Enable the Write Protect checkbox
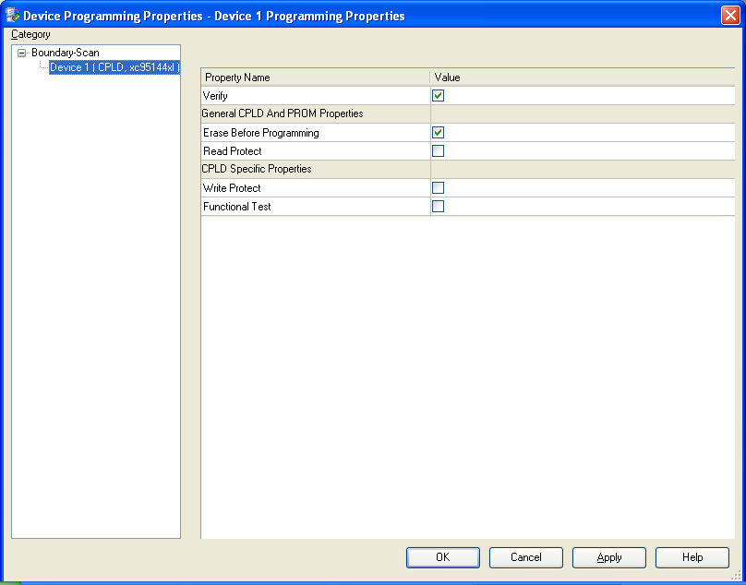 pyautogui.click(x=439, y=188)
